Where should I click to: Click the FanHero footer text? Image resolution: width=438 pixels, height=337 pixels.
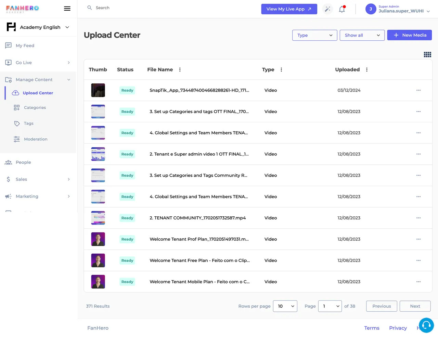pyautogui.click(x=98, y=328)
